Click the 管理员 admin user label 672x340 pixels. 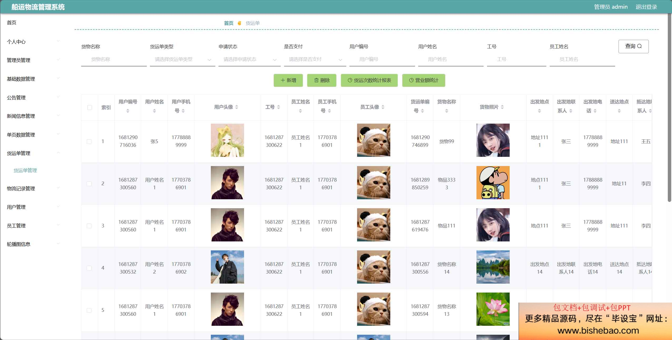(x=611, y=7)
